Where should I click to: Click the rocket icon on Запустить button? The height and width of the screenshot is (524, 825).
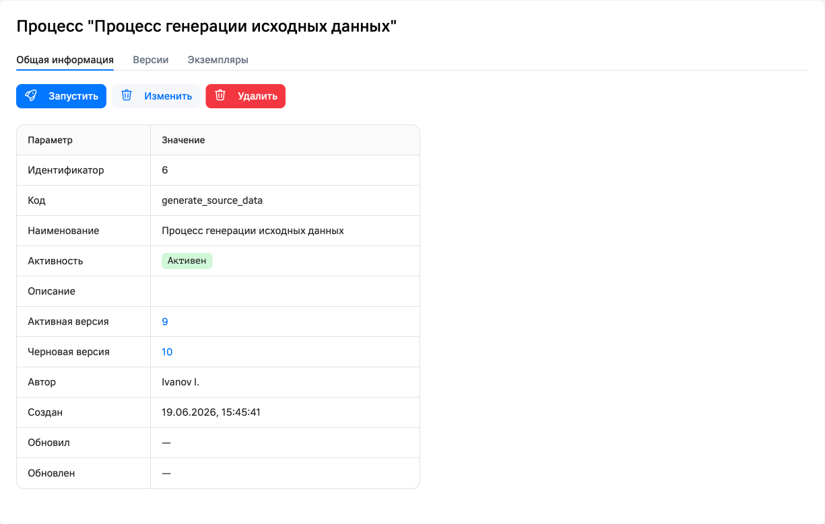(x=31, y=96)
